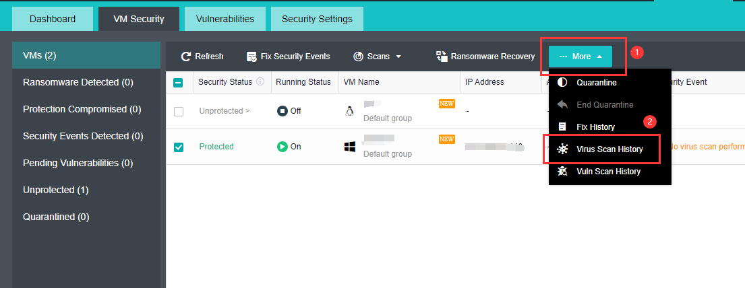The height and width of the screenshot is (288, 745).
Task: Click the Quarantine half-circle icon
Action: 562,83
